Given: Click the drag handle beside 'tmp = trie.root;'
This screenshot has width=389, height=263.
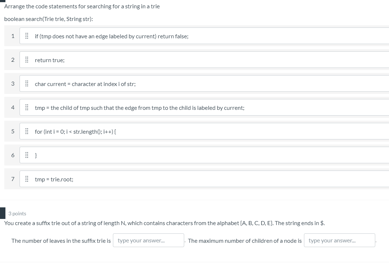Looking at the screenshot, I should (x=26, y=179).
